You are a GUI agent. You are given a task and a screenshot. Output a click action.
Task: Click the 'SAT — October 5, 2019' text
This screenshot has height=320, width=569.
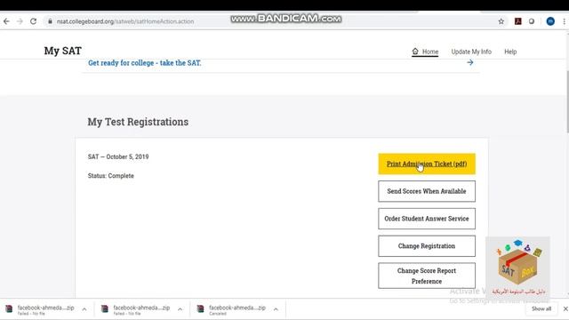click(118, 156)
